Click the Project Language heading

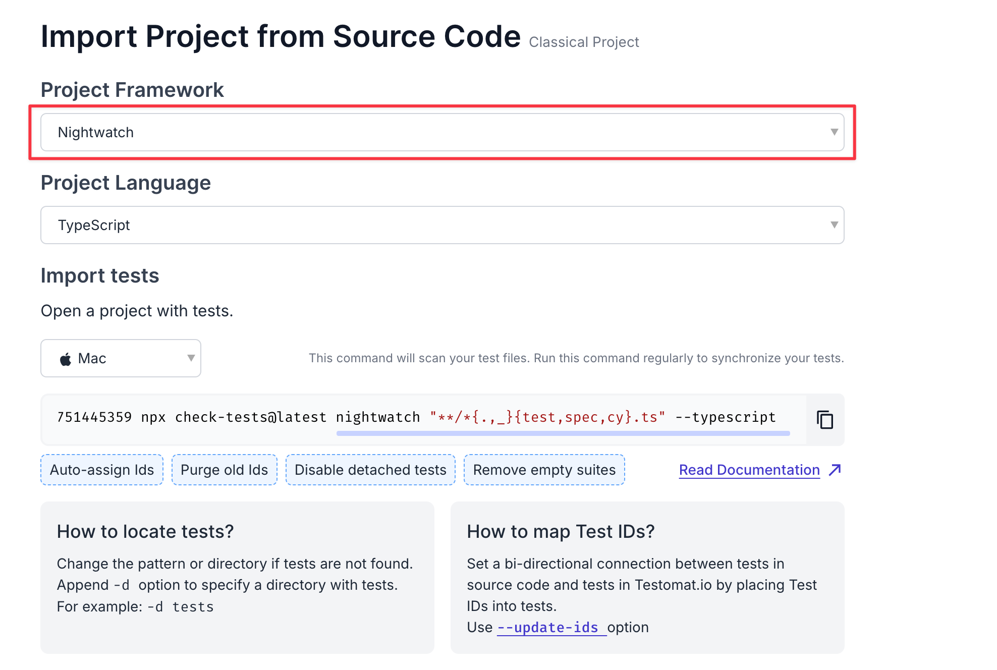pyautogui.click(x=126, y=183)
